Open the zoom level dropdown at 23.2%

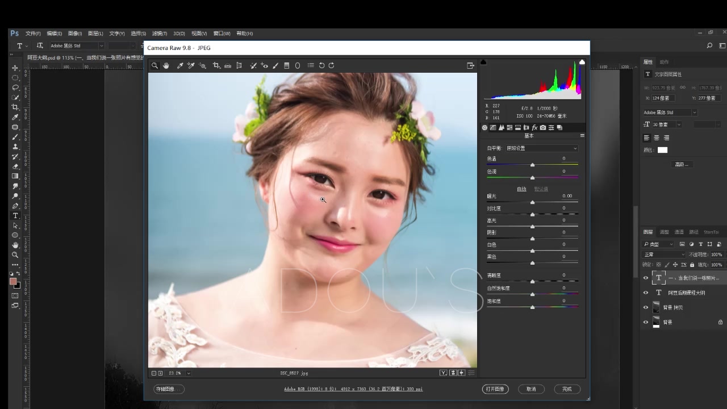189,373
